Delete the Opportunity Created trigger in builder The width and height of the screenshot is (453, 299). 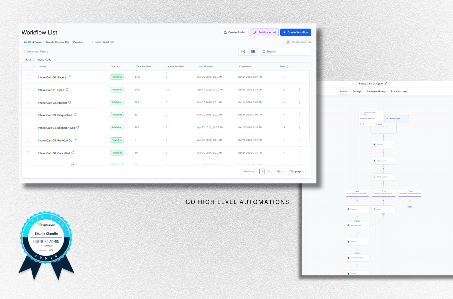point(363,124)
